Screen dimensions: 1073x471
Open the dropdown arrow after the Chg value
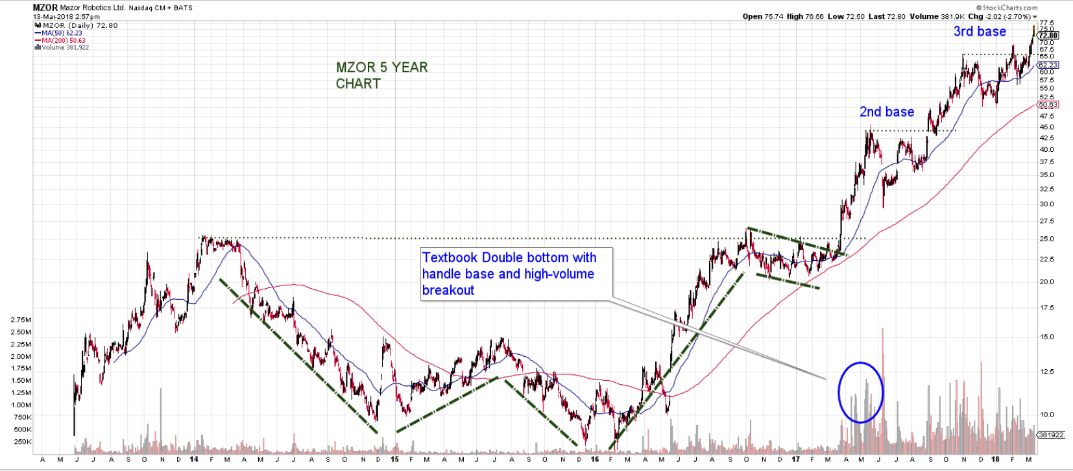(x=1035, y=17)
